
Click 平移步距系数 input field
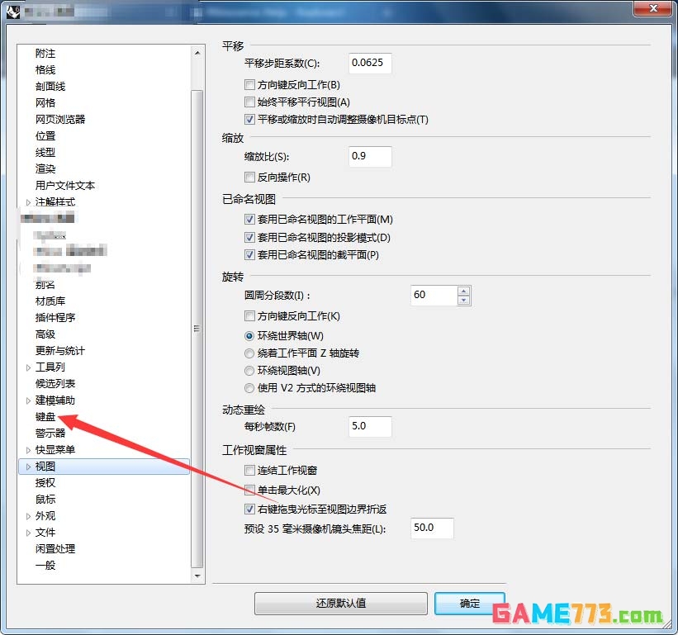click(x=370, y=63)
